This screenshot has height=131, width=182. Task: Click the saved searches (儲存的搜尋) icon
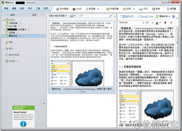[x=7, y=55]
